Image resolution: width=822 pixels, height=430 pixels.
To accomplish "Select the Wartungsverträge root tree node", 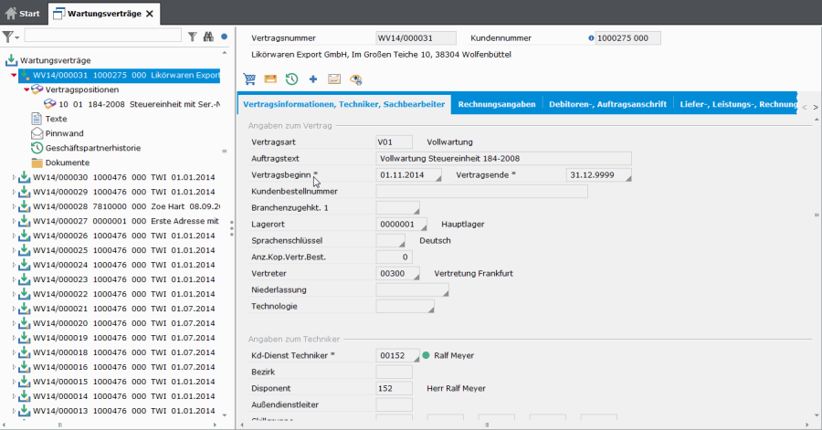I will click(x=55, y=60).
